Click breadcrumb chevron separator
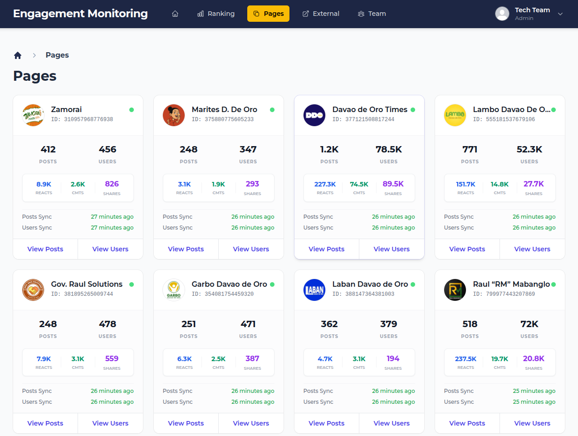The width and height of the screenshot is (578, 436). (x=34, y=55)
